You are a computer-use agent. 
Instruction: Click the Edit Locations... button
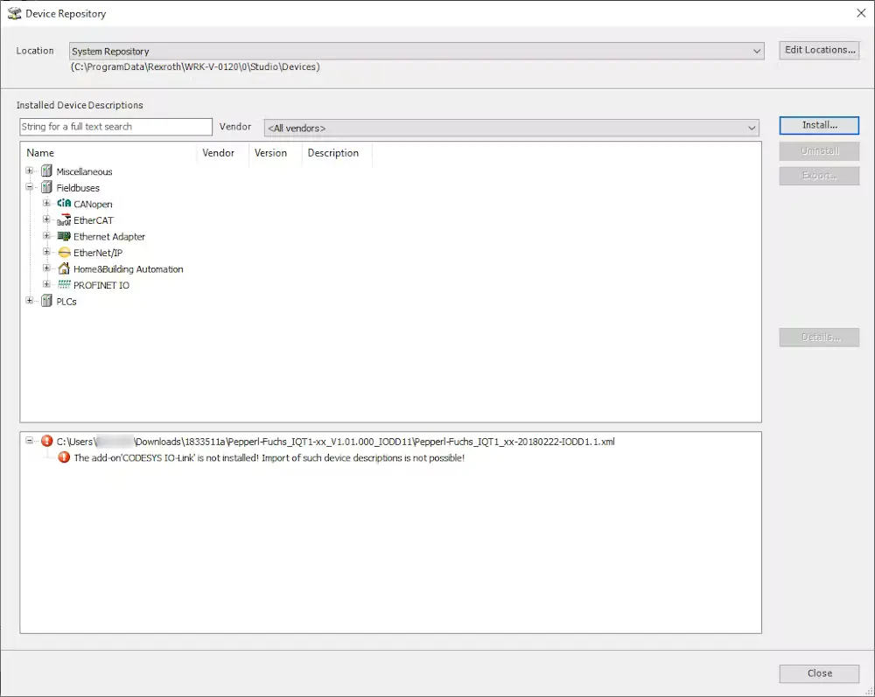tap(819, 50)
